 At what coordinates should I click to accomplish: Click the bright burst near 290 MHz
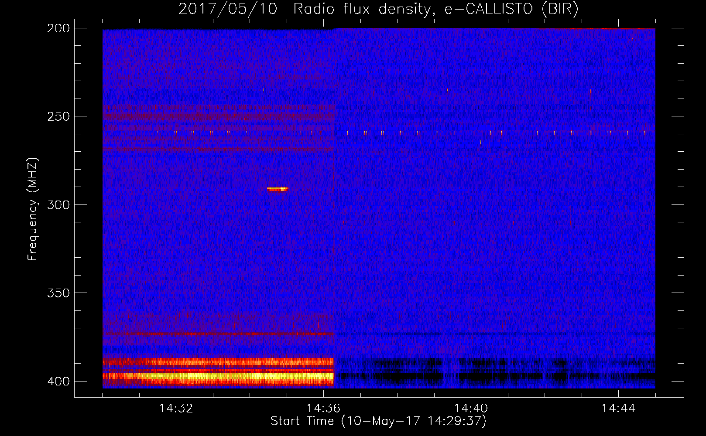(278, 189)
